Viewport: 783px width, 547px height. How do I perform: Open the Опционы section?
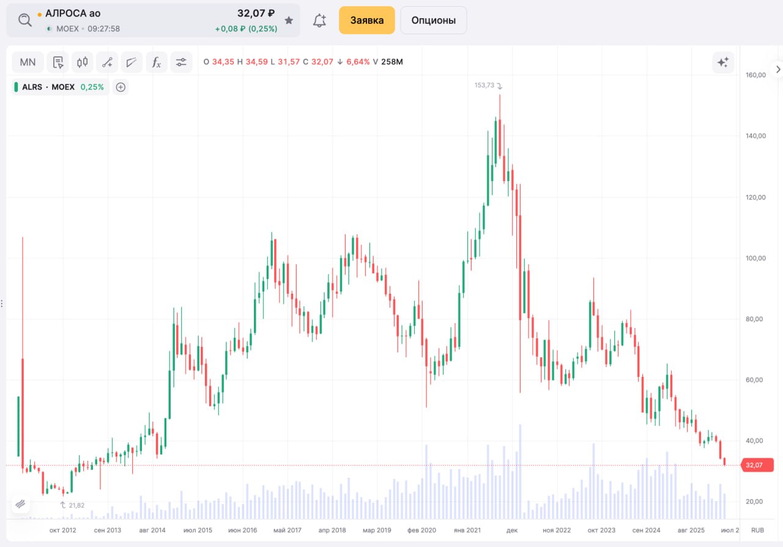pos(433,20)
